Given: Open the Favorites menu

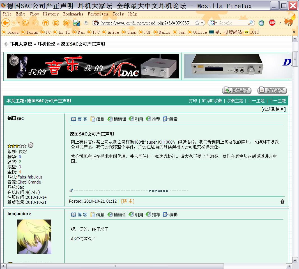Looking at the screenshot, I should tap(98, 14).
